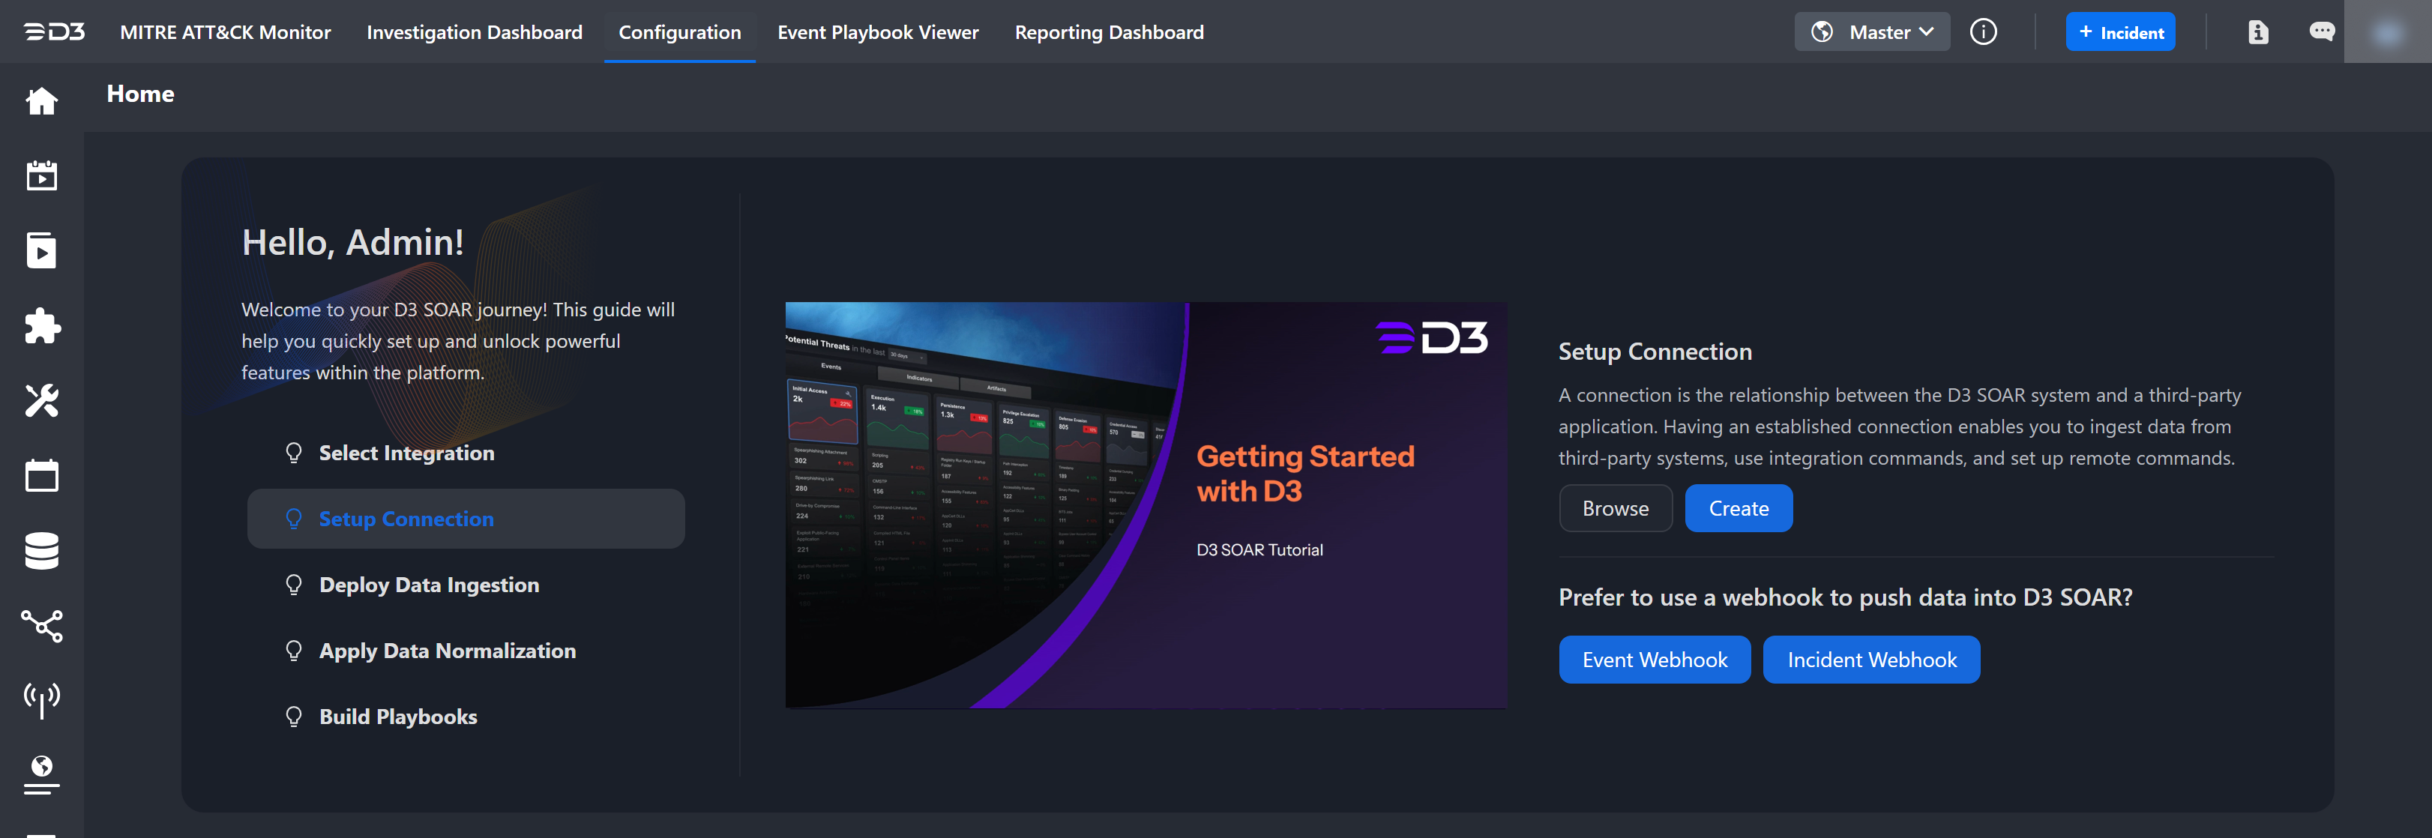The image size is (2432, 838).
Task: Expand the Master site dropdown
Action: click(1871, 32)
